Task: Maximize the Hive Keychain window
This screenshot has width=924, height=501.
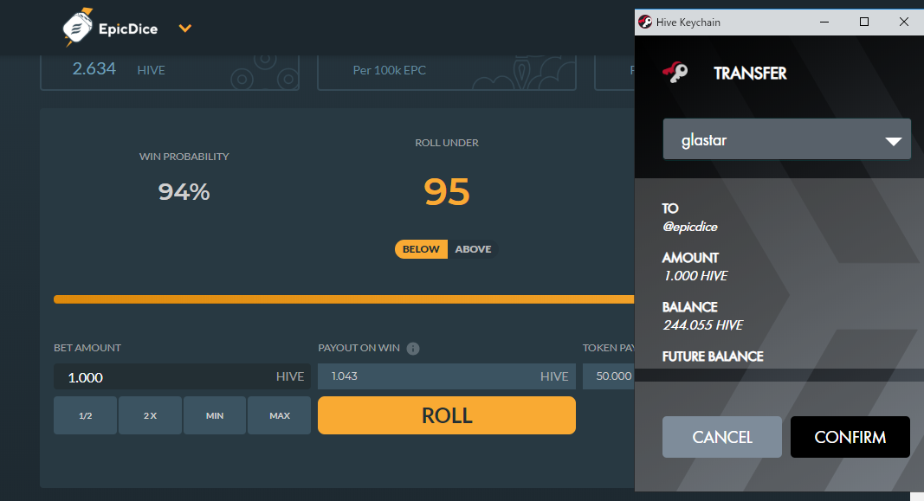Action: tap(863, 22)
